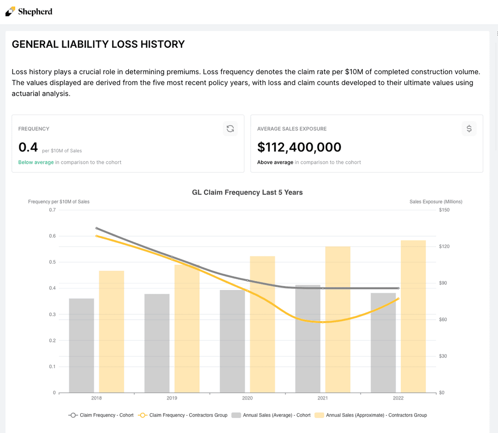Click the $112,400,000 average sales value
The image size is (498, 433).
coord(299,147)
